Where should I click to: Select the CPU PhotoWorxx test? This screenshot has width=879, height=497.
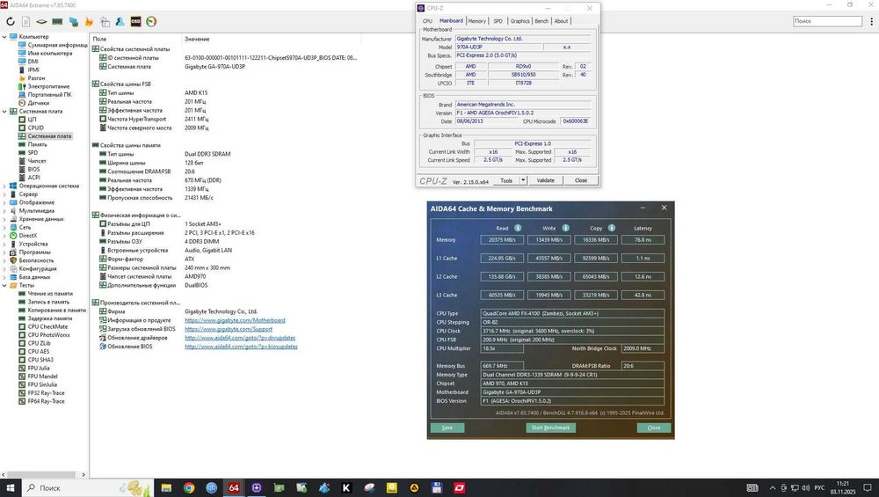[48, 335]
